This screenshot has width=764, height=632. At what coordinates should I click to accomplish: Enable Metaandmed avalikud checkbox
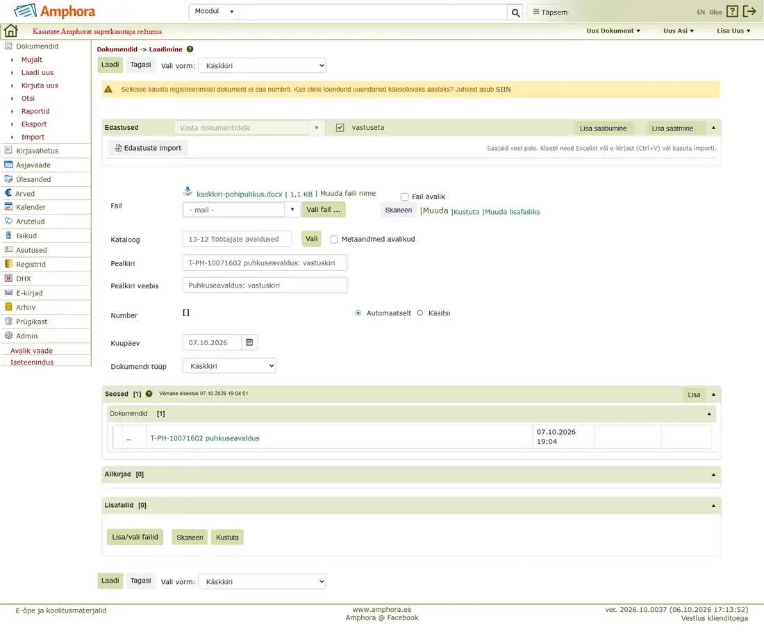pos(334,239)
